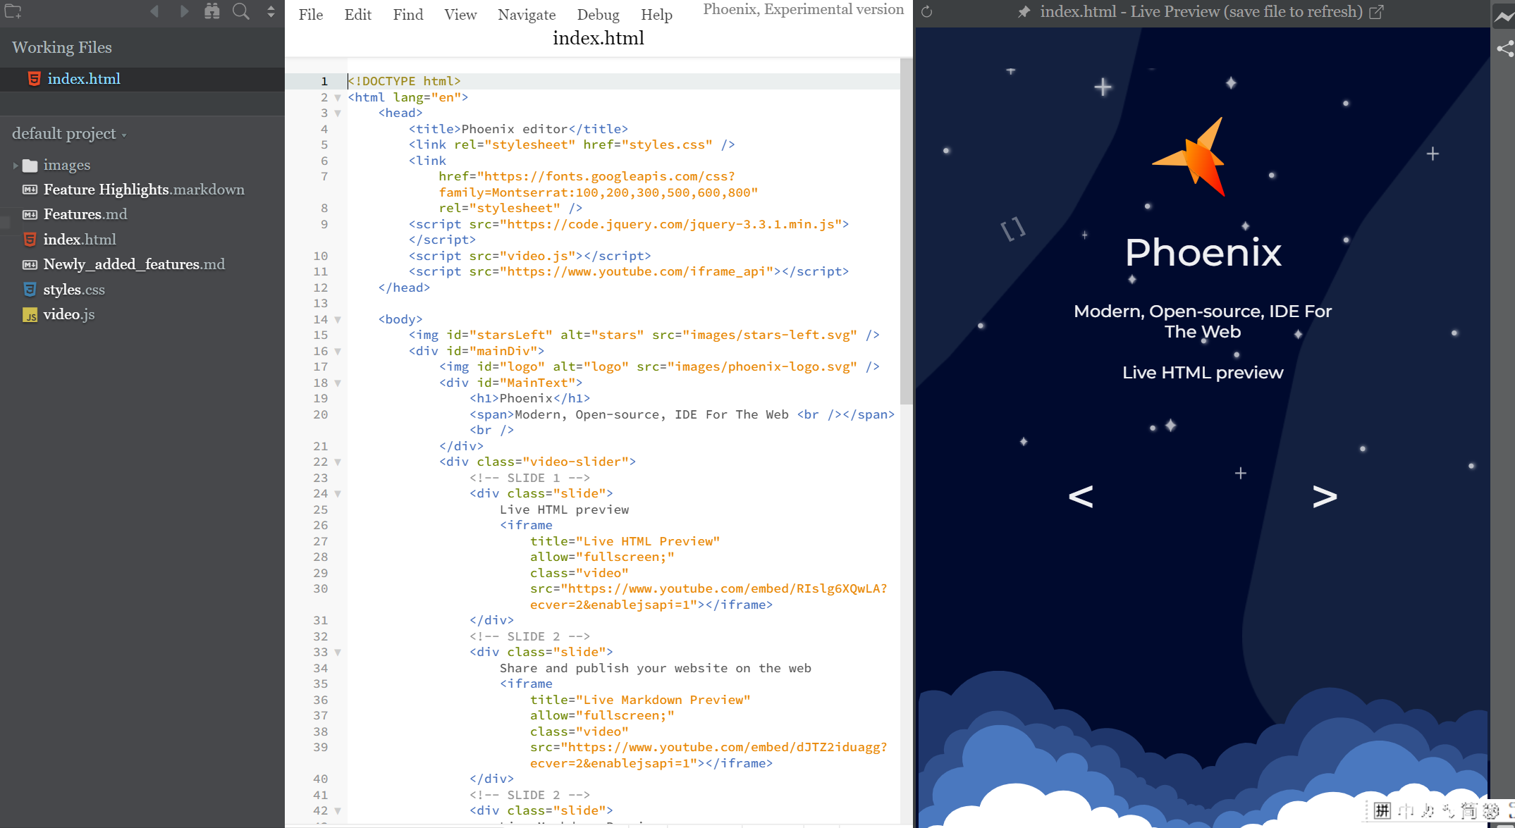Click the share icon in right toolbar
This screenshot has height=828, width=1515.
pos(1505,49)
